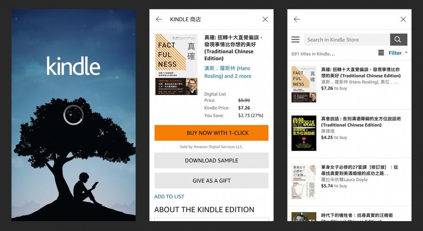Buy now with 1-Click
The image size is (423, 231).
click(x=211, y=133)
